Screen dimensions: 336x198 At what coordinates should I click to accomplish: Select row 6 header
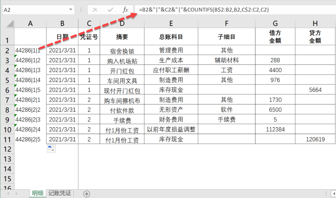pos(7,90)
